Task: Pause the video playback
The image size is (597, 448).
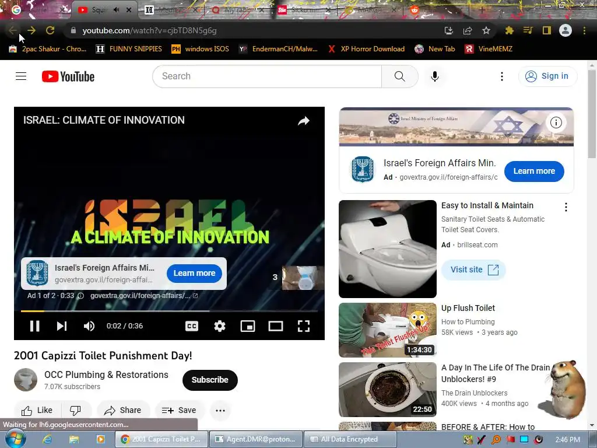Action: [x=34, y=325]
